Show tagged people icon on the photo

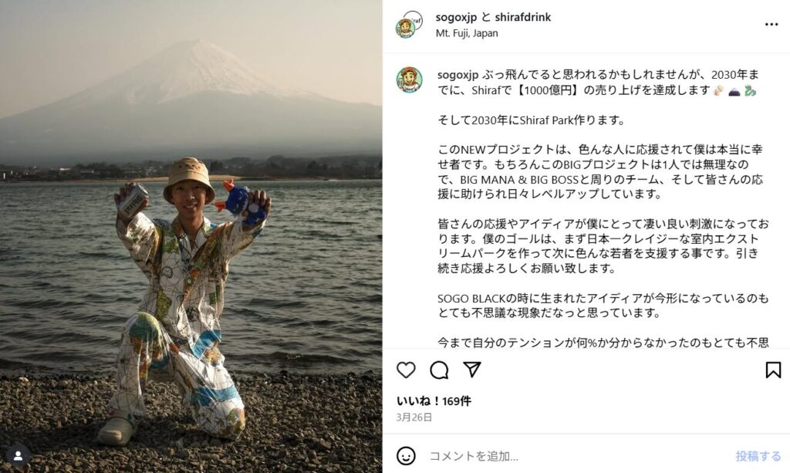[19, 456]
